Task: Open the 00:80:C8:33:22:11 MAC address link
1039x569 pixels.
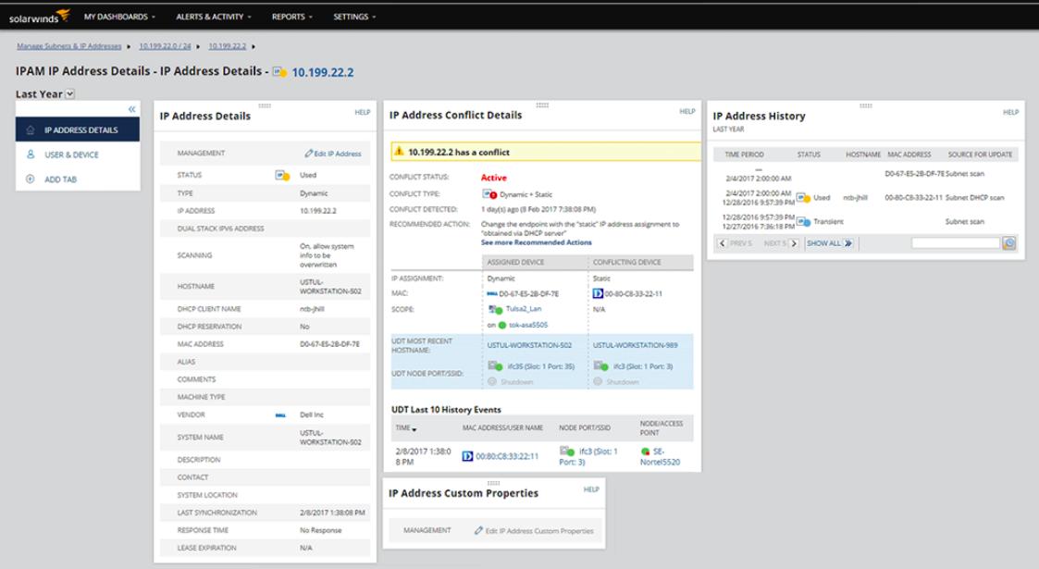Action: 507,456
